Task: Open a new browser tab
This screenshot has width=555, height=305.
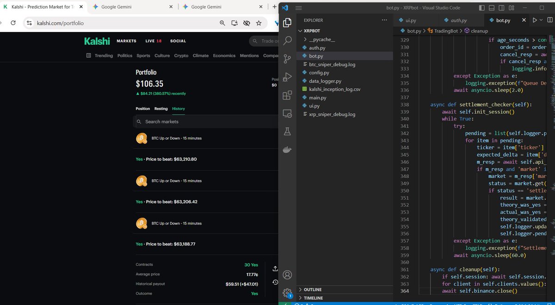Action: (274, 7)
